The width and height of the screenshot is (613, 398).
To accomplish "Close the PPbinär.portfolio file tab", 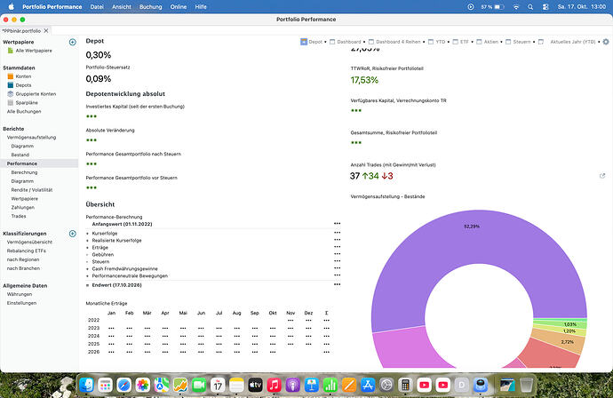I will 46,30.
